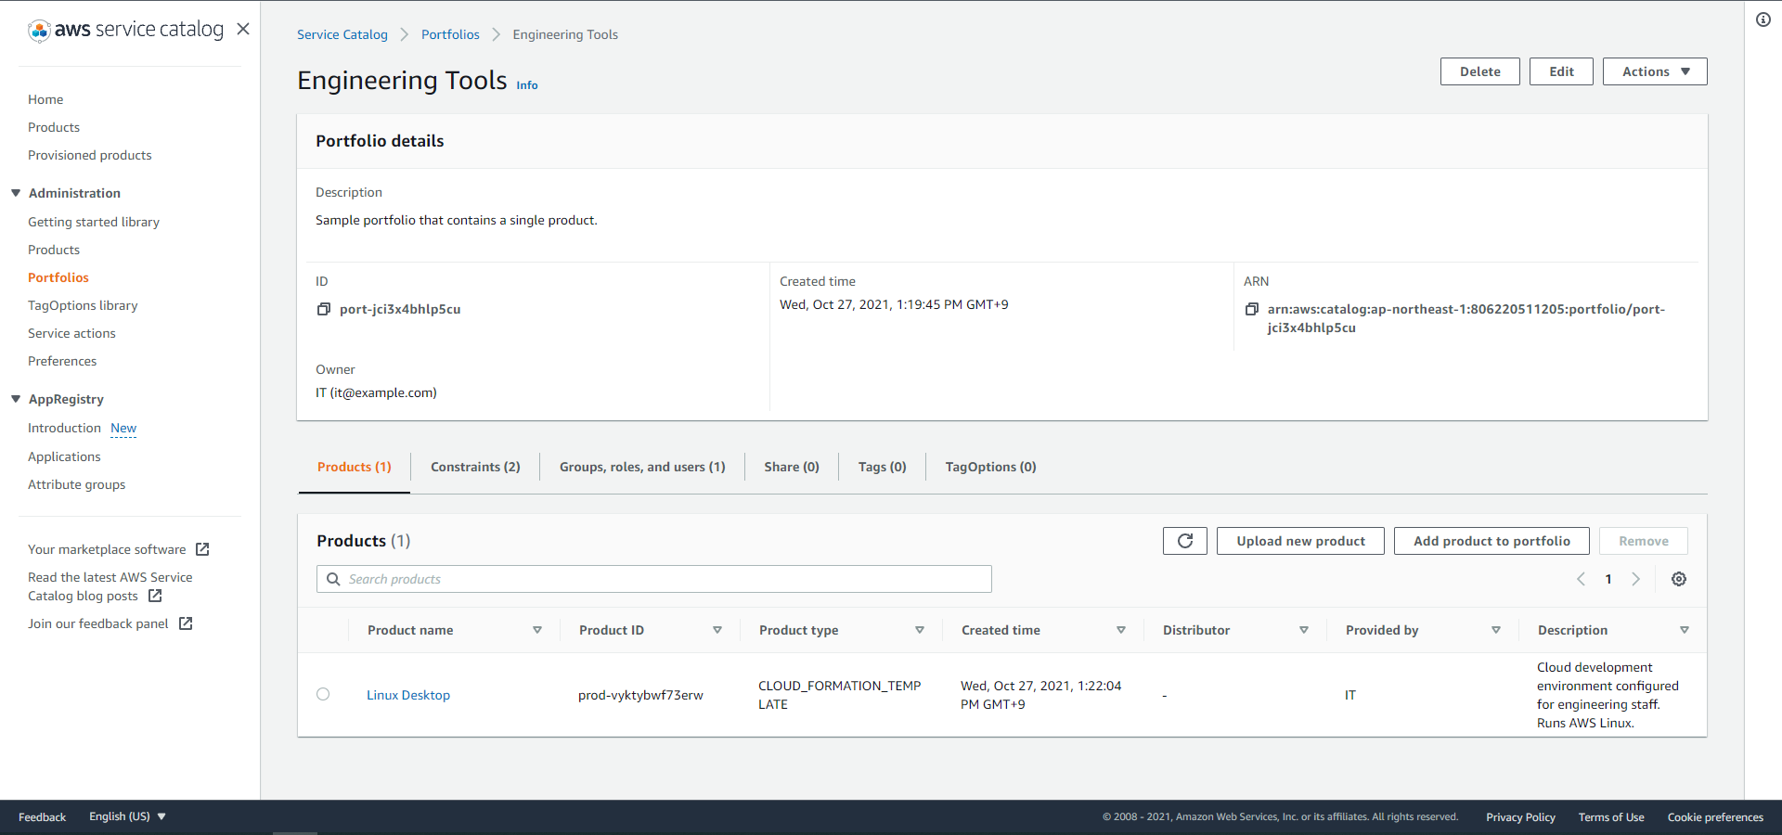Open Service actions page
The width and height of the screenshot is (1782, 835).
tap(71, 333)
